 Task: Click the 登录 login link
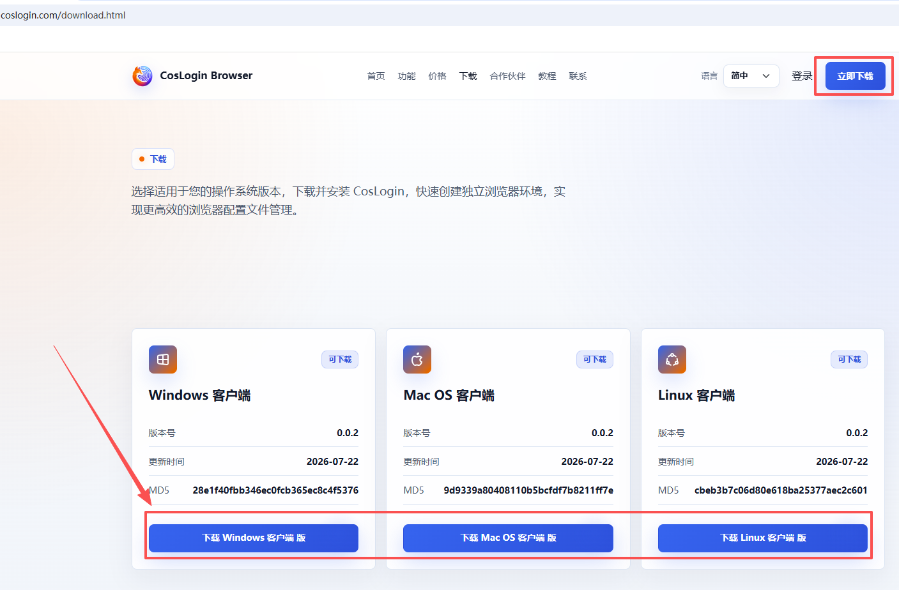pyautogui.click(x=802, y=76)
